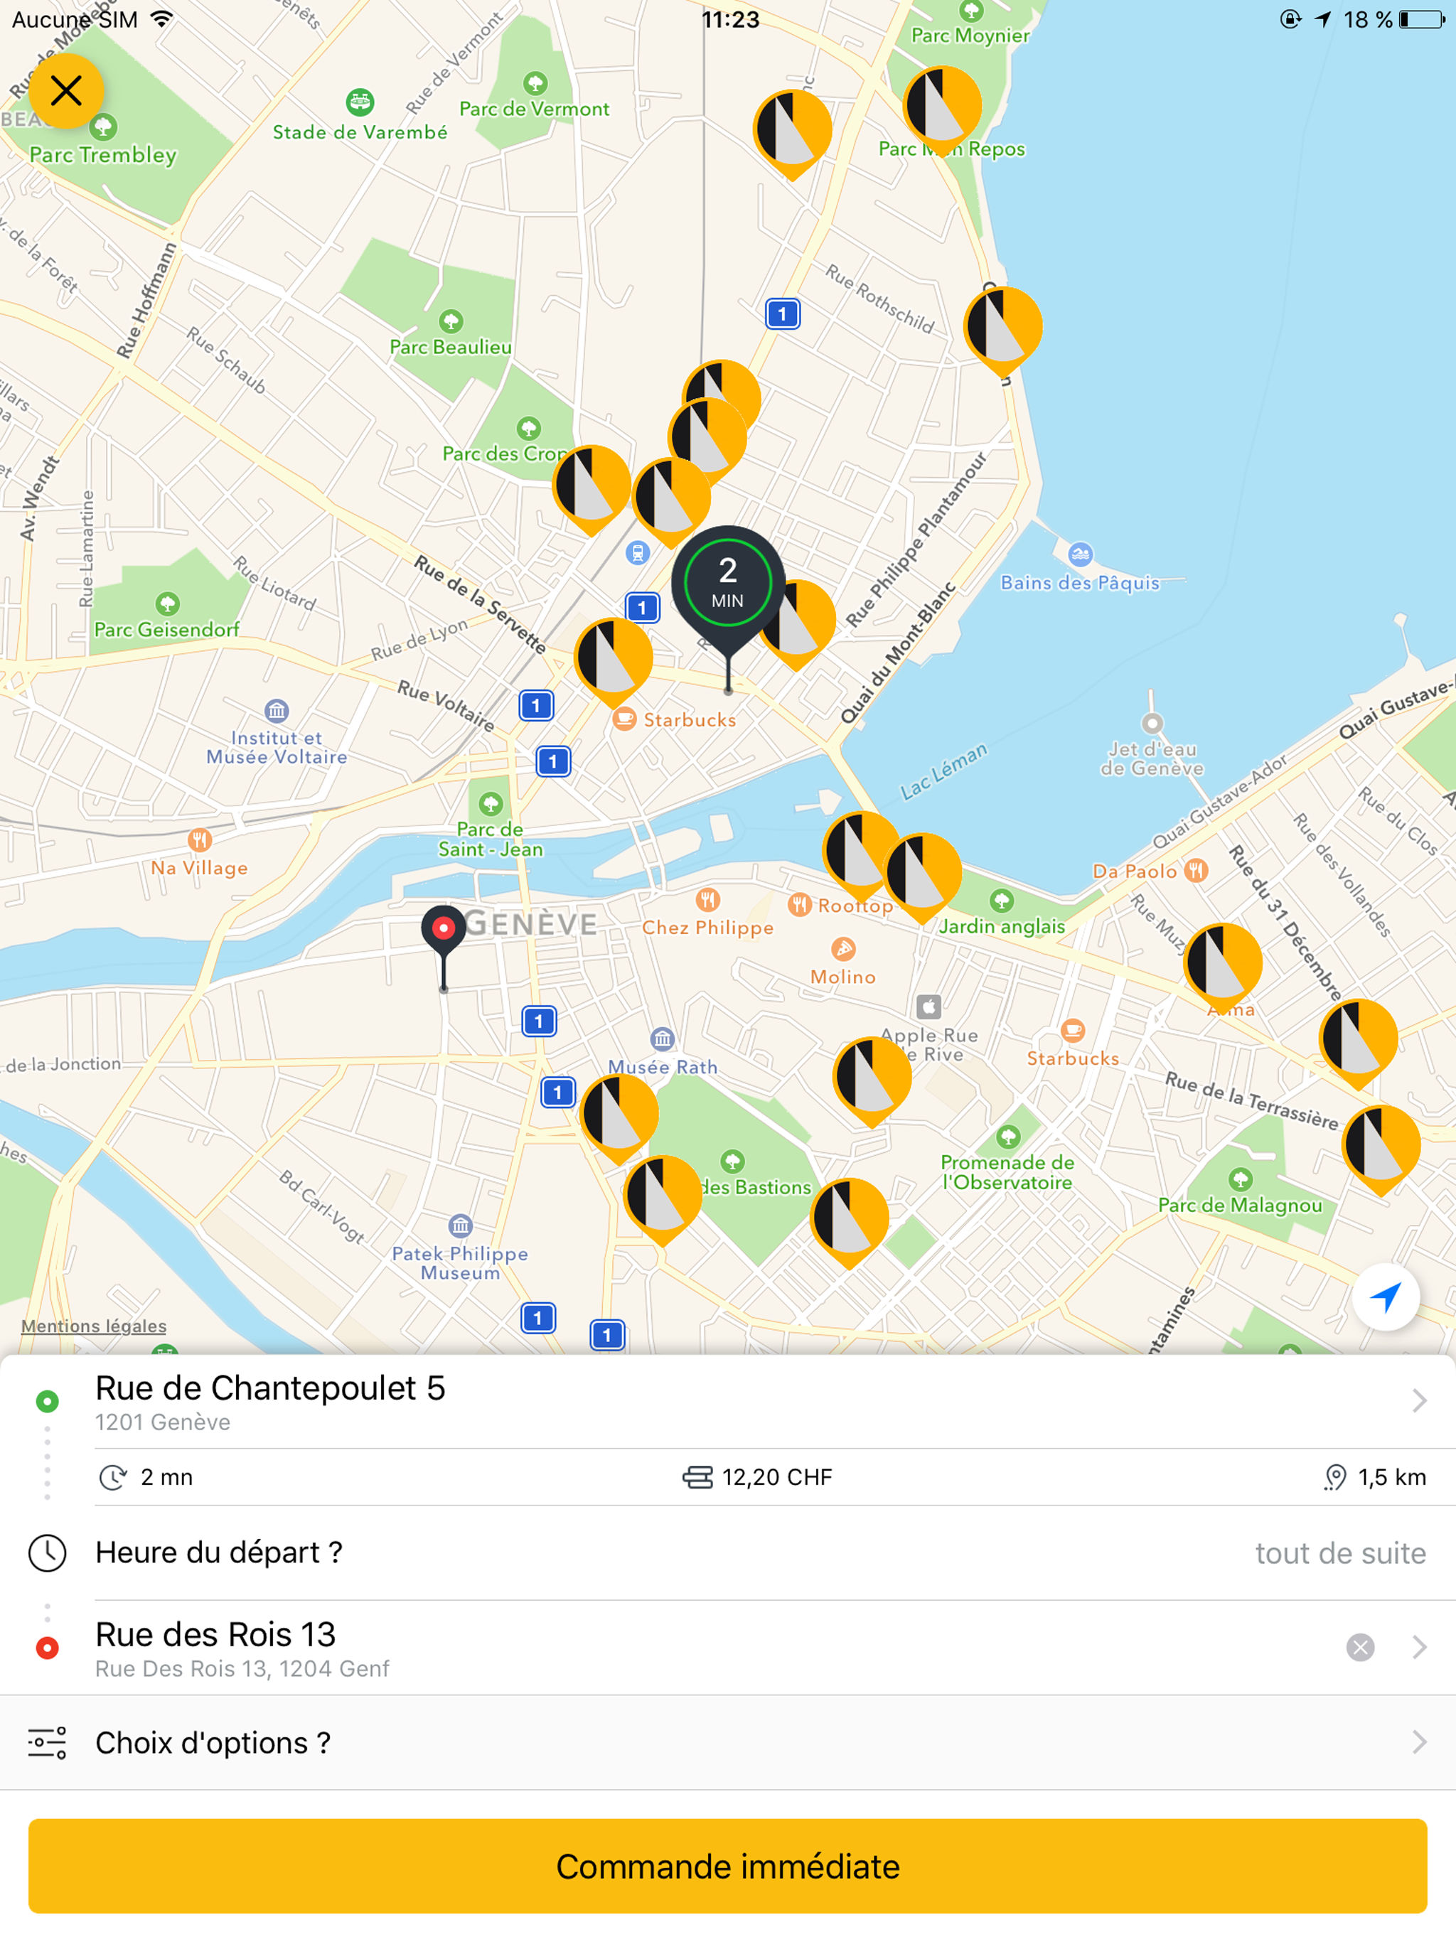The image size is (1456, 1942).
Task: Tap the 12,20 CHF fare estimate
Action: [x=758, y=1478]
